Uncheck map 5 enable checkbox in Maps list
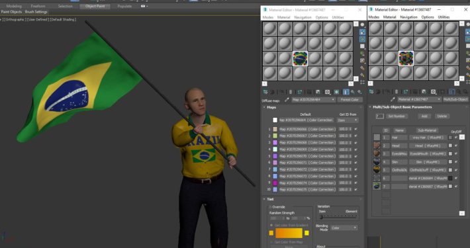The width and height of the screenshot is (470, 248). pyautogui.click(x=355, y=156)
